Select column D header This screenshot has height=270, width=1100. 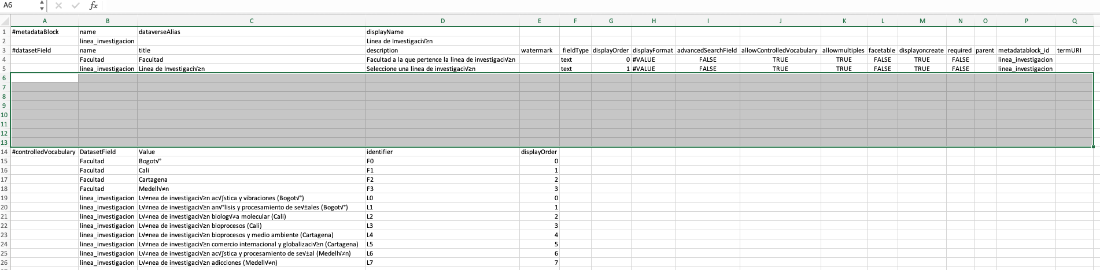(x=442, y=21)
